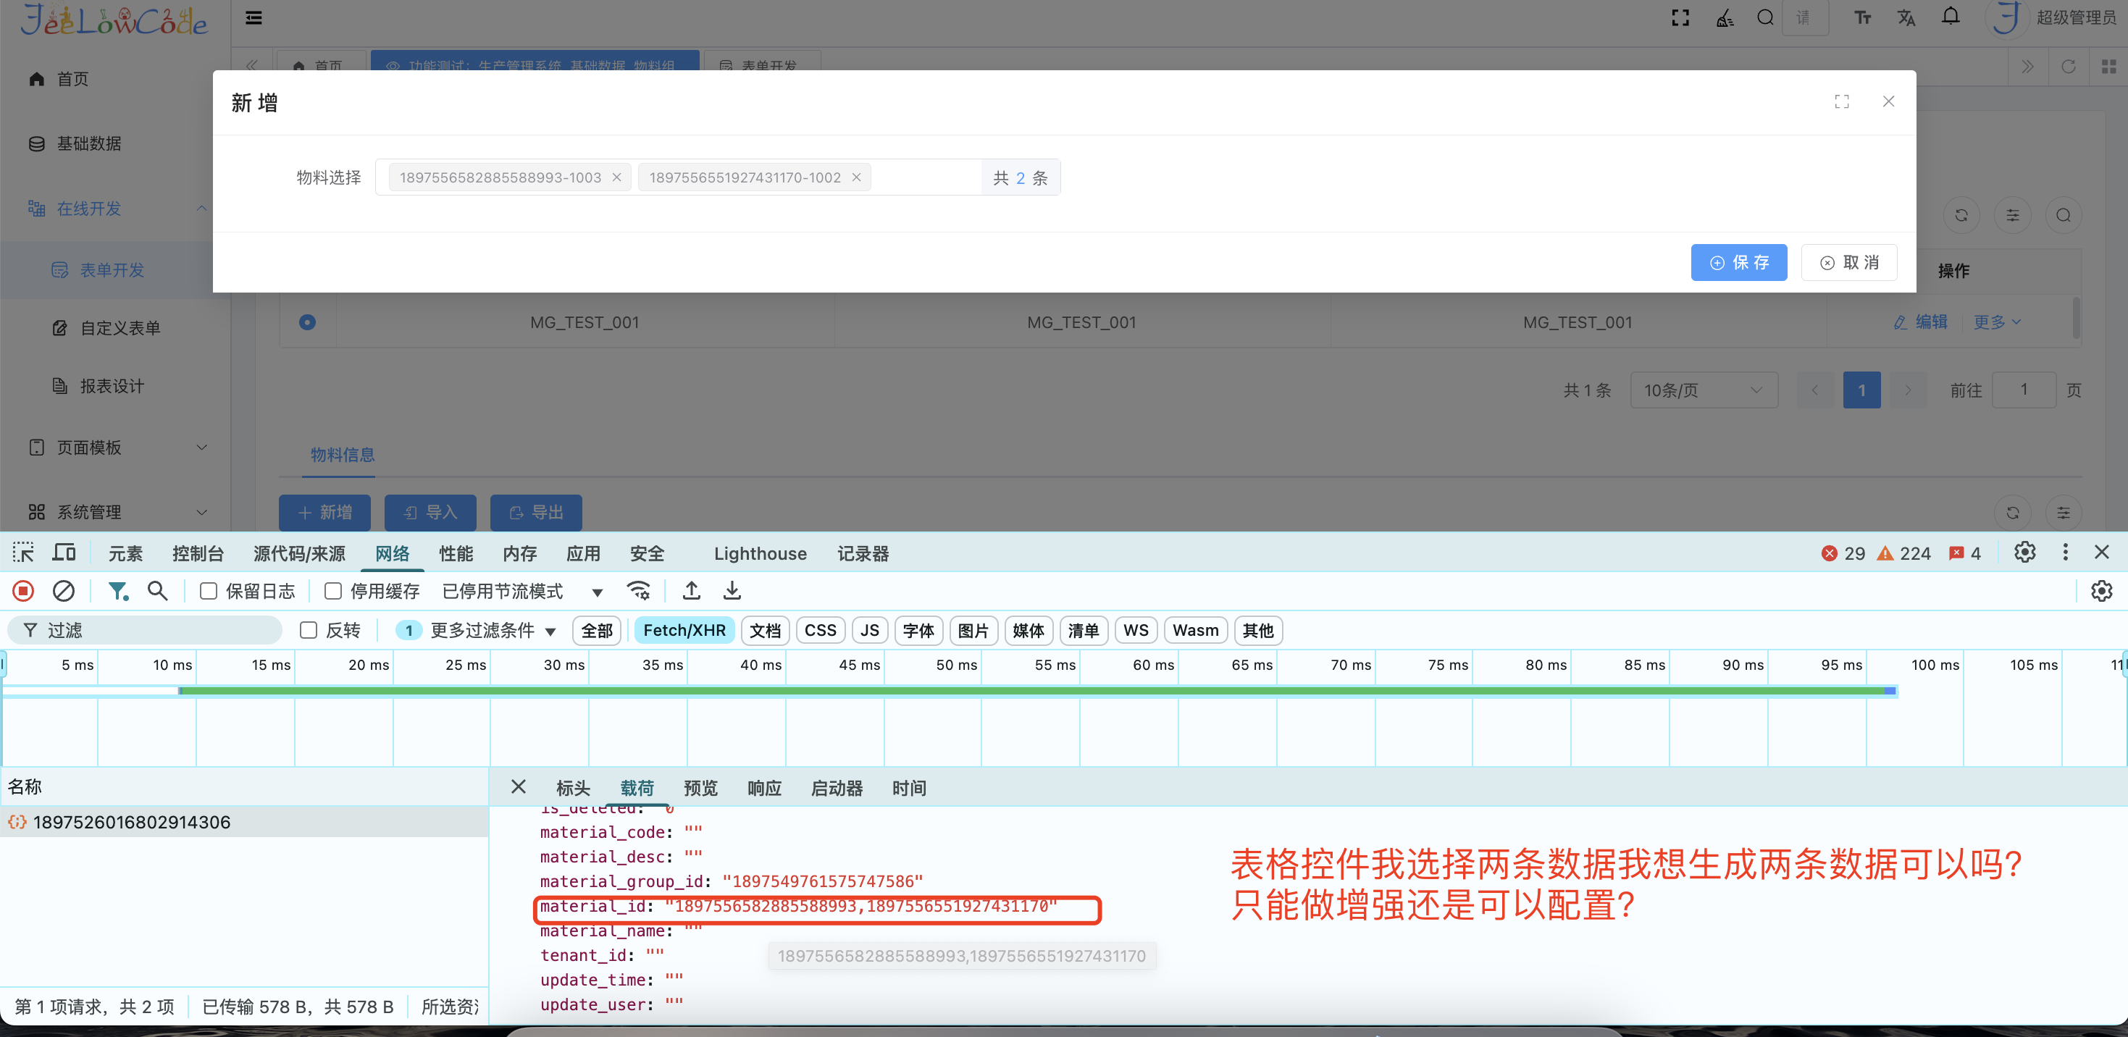Switch to the 控制台 DevTools tab
This screenshot has height=1037, width=2128.
[x=198, y=554]
